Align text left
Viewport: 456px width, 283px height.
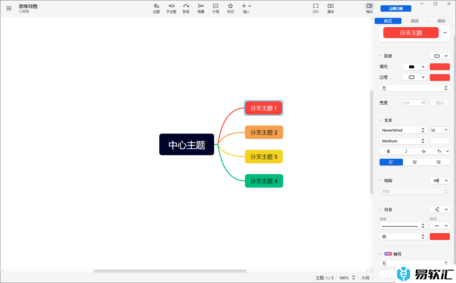click(391, 162)
